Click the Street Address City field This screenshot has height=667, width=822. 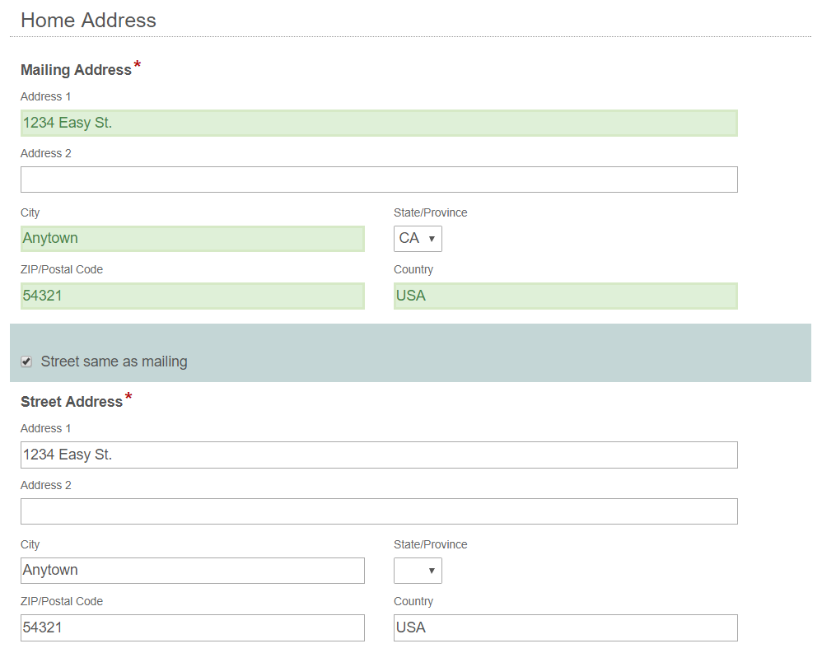click(x=193, y=571)
